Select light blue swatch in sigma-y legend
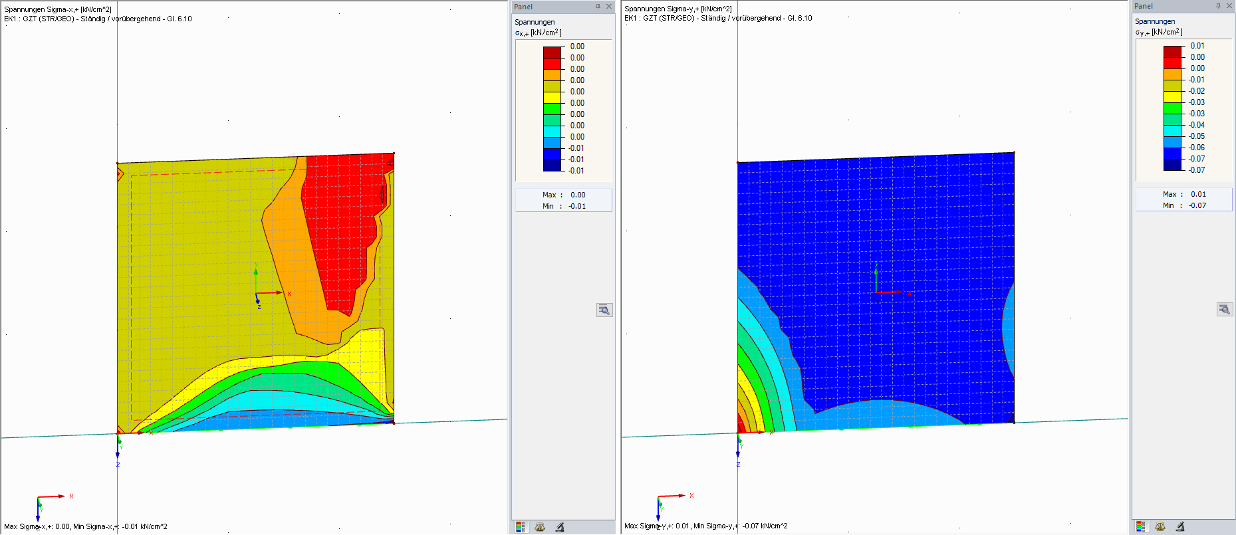Viewport: 1236px width, 535px height. click(1172, 142)
